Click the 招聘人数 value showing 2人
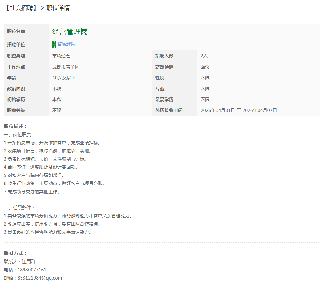This screenshot has height=288, width=321. click(x=204, y=56)
